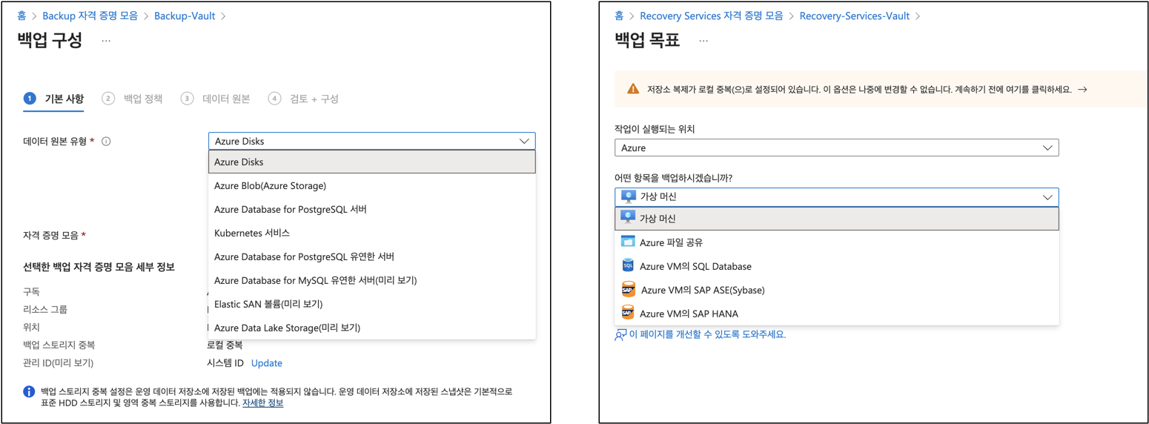Image resolution: width=1149 pixels, height=424 pixels.
Task: Open Backup 자격 증명 모음 breadcrumb
Action: 90,16
